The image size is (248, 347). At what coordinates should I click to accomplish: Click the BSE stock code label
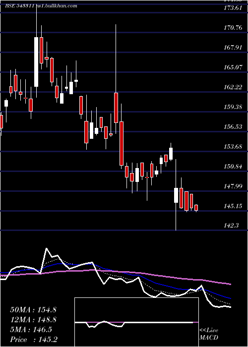pyautogui.click(x=20, y=6)
